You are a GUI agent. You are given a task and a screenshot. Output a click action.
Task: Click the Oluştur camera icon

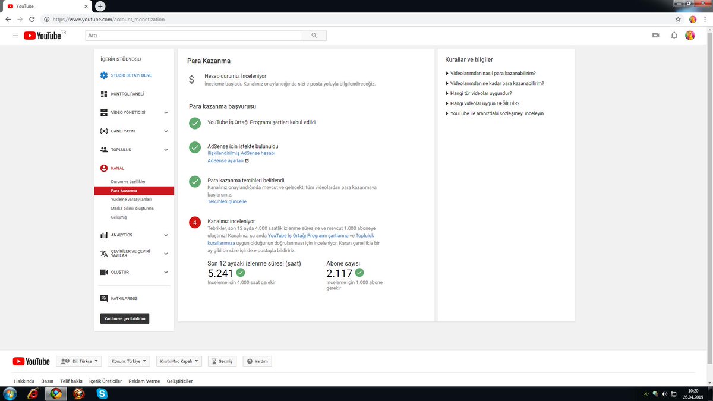104,272
